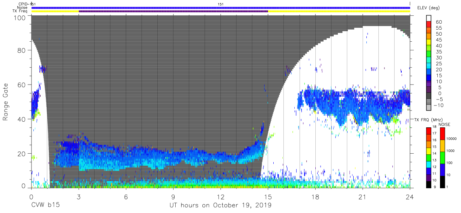The width and height of the screenshot is (461, 213).
Task: Click the "NOISE" colorbar title
Action: (444, 124)
